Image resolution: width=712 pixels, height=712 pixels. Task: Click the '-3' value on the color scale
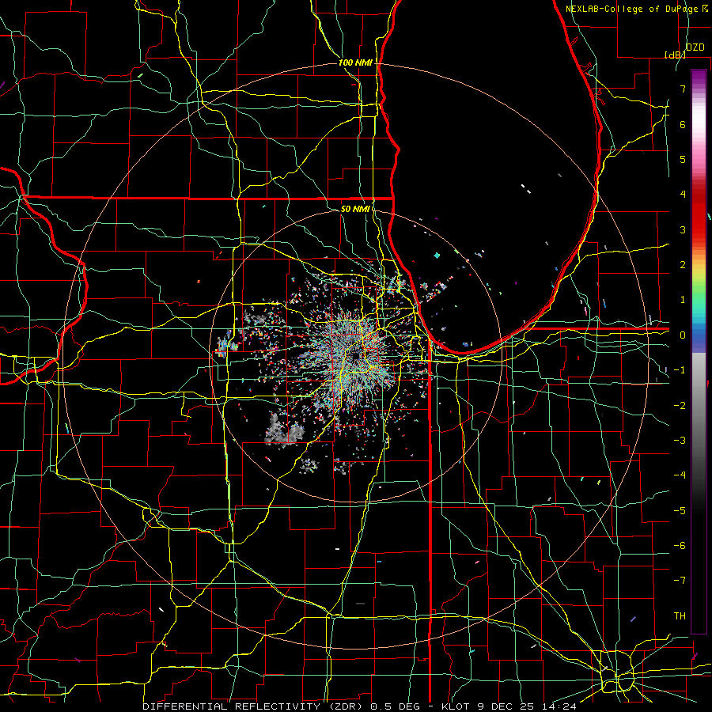tap(680, 441)
